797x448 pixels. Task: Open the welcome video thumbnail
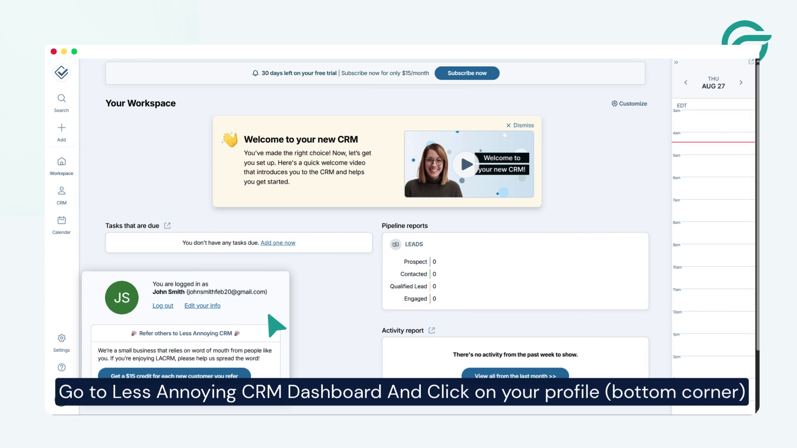point(469,164)
